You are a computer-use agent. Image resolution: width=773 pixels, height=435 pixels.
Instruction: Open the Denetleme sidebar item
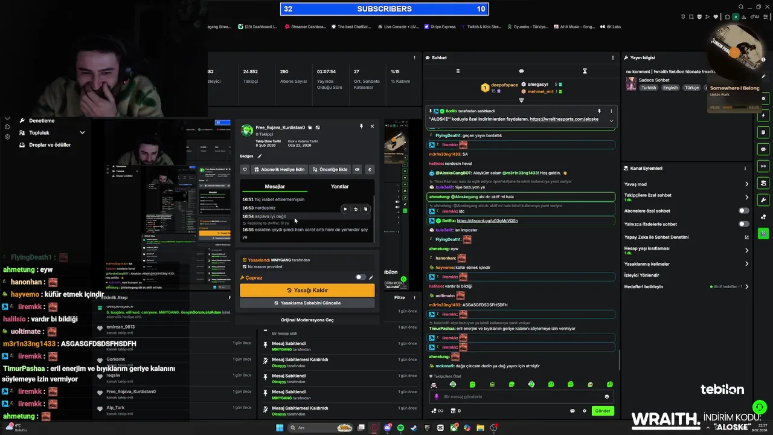pos(42,121)
